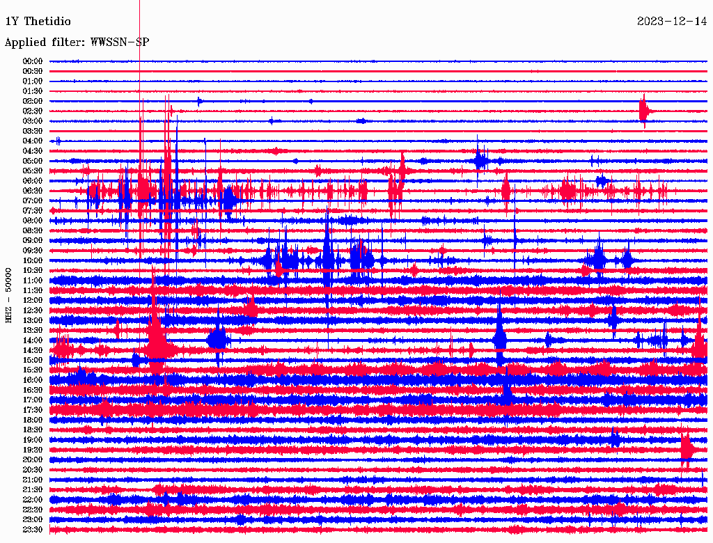
Task: Select the 23:00 time label
Action: coord(33,520)
